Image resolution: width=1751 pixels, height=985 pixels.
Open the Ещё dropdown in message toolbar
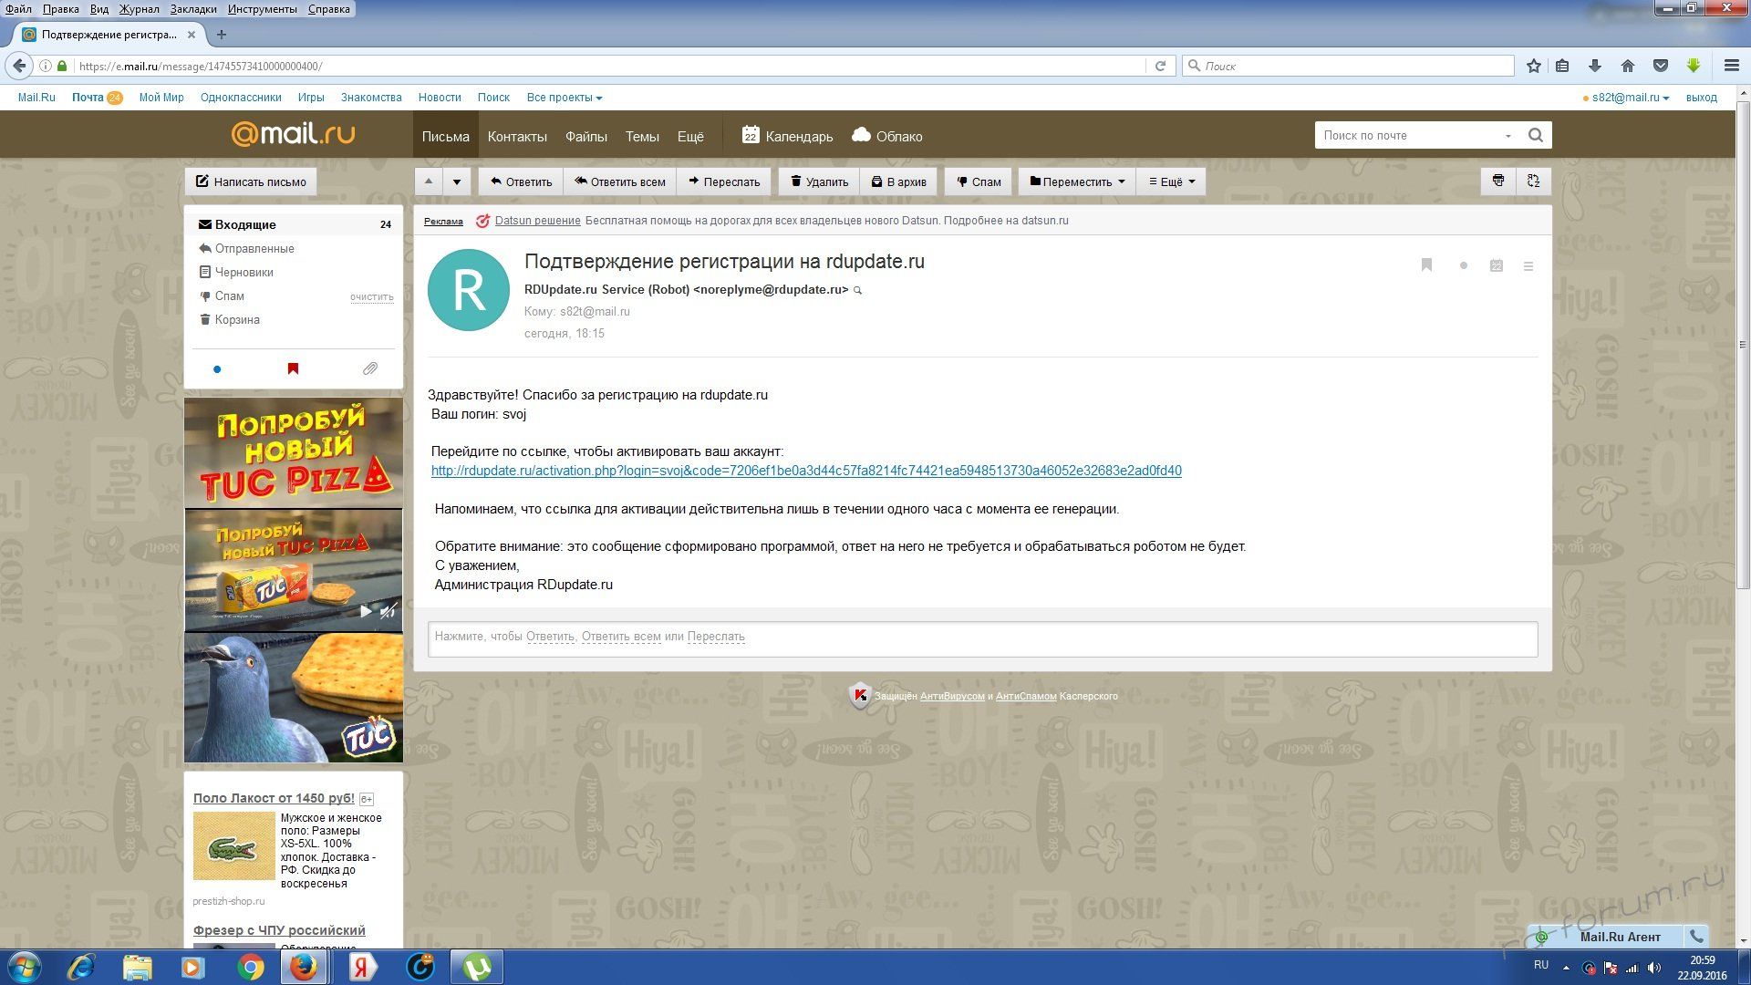(1171, 181)
